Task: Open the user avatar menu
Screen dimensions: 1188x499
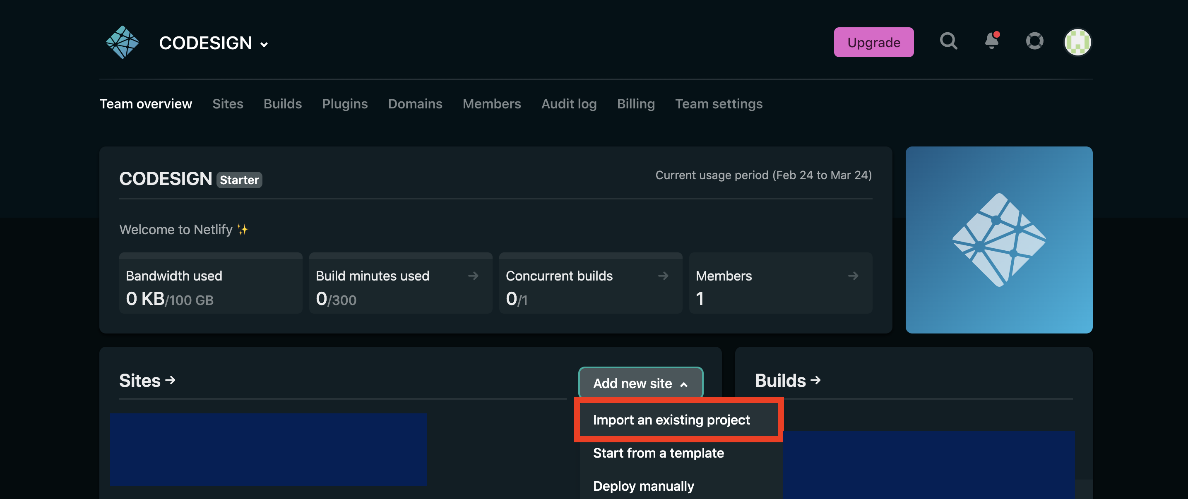Action: point(1077,43)
